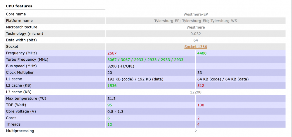The image size is (292, 137).
Task: Select clock multiplier value 33
Action: click(200, 73)
